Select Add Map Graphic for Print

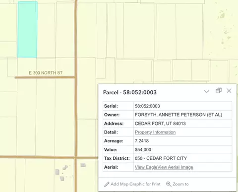(x=132, y=184)
